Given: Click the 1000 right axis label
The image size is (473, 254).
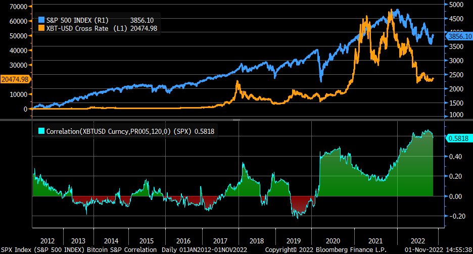Looking at the screenshot, I should tap(456, 115).
